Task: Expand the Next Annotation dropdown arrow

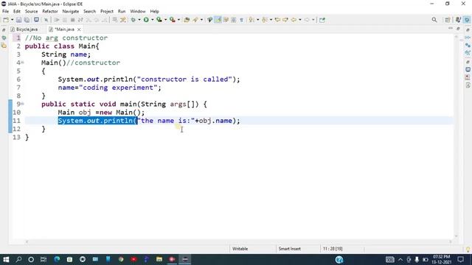Action: coord(257,20)
